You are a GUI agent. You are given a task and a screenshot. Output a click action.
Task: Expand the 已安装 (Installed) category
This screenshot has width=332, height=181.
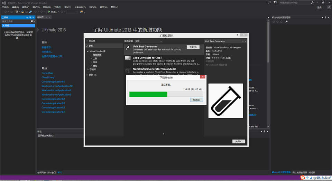(87, 41)
